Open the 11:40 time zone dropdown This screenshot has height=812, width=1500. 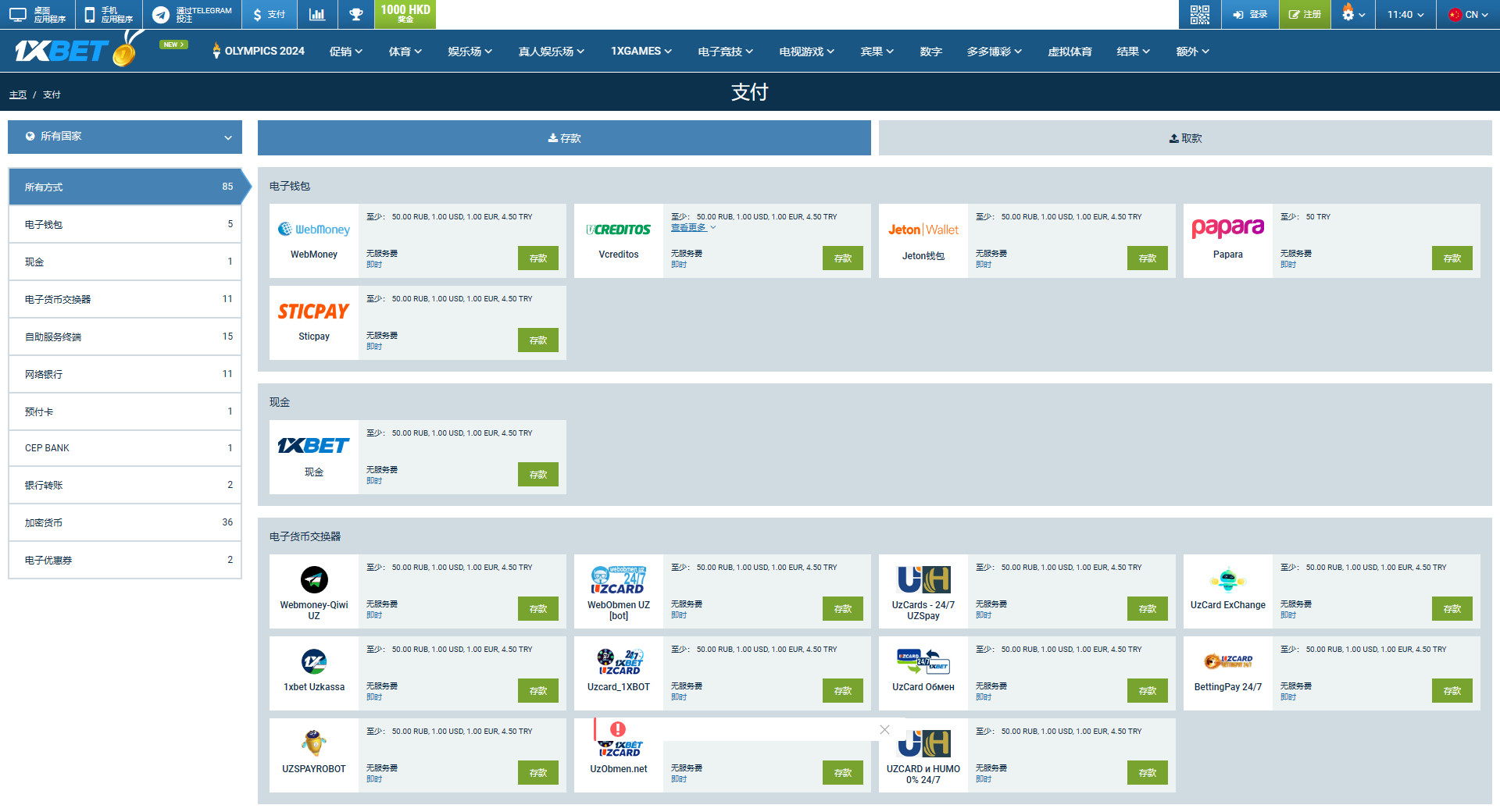[x=1405, y=14]
